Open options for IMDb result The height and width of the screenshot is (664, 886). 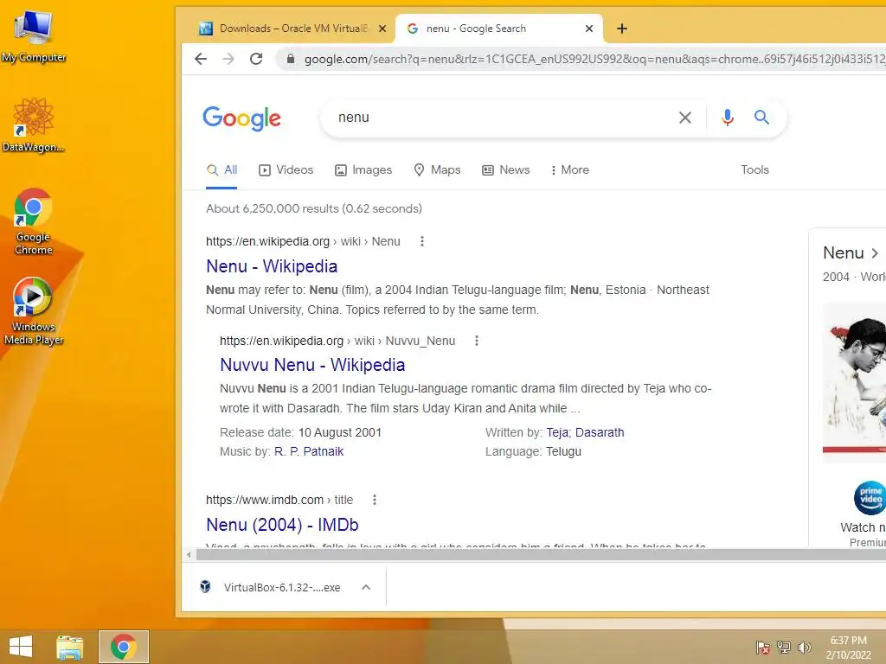point(375,500)
